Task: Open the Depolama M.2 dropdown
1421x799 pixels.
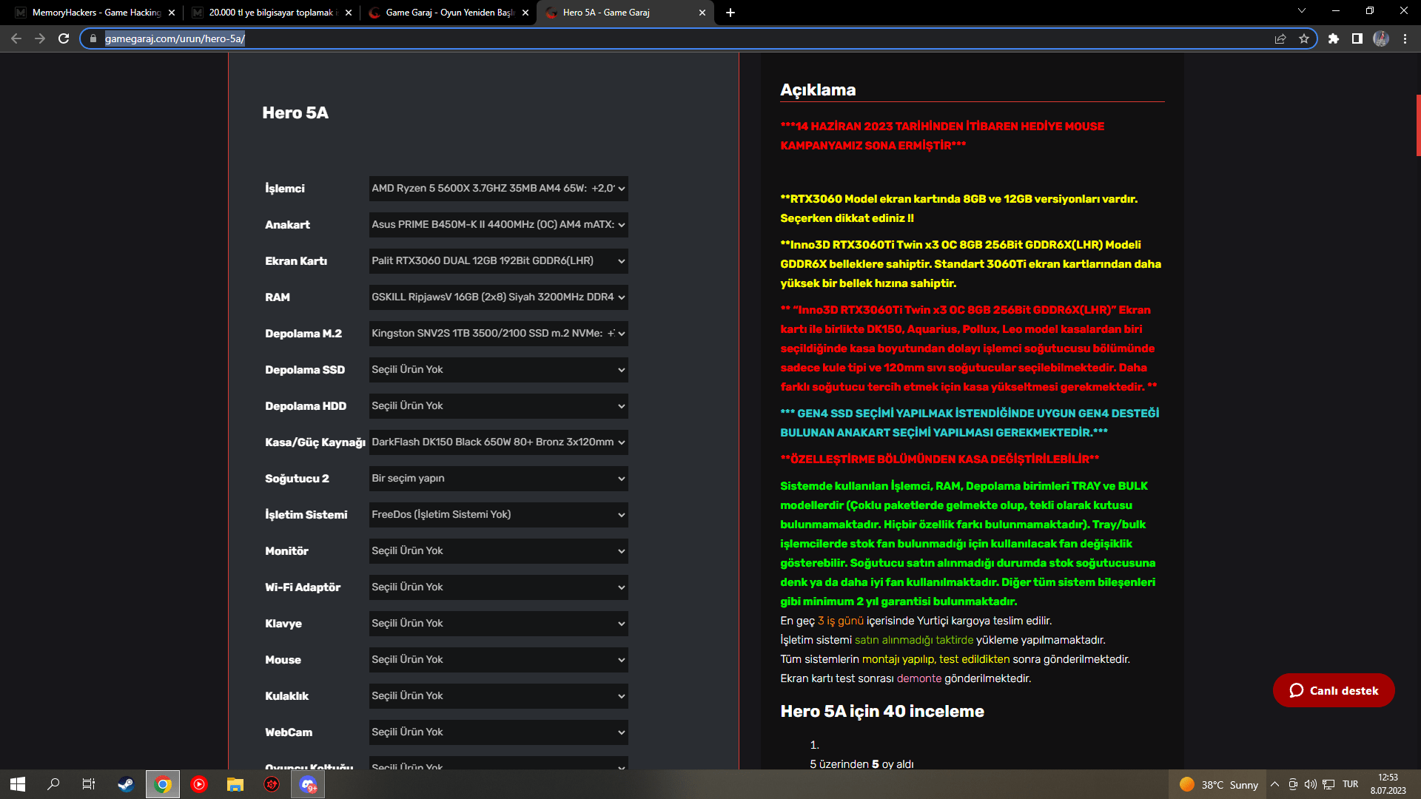Action: click(x=498, y=334)
